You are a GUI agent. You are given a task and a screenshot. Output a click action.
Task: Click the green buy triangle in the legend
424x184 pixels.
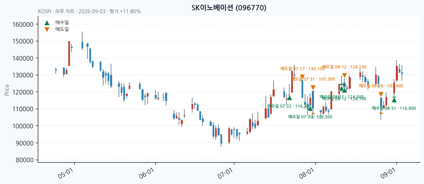[x=47, y=23]
